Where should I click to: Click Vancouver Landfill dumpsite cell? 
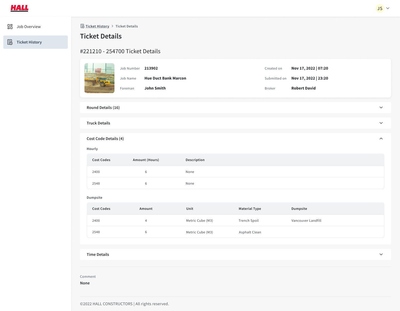click(306, 221)
